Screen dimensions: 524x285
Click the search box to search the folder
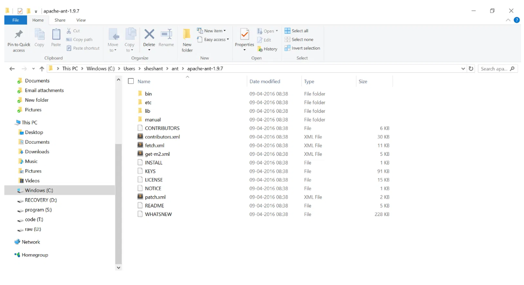pos(494,69)
